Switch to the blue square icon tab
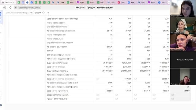 click(x=32, y=2)
